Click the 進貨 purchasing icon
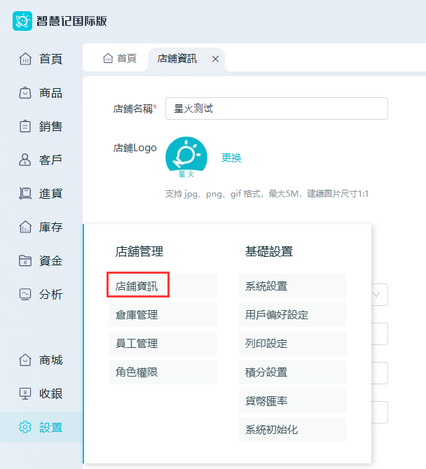 point(26,193)
